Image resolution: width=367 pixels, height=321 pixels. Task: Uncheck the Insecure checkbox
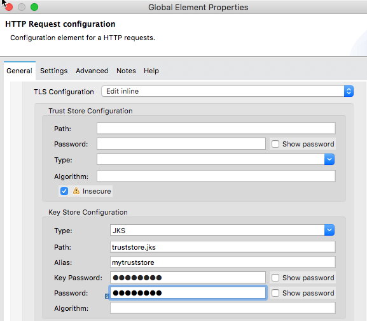[64, 191]
